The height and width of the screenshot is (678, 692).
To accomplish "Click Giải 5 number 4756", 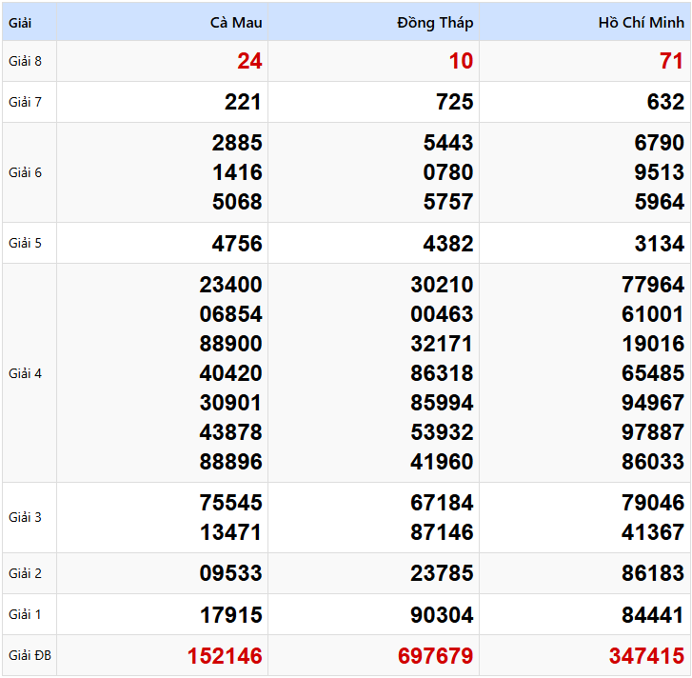I will (x=237, y=244).
